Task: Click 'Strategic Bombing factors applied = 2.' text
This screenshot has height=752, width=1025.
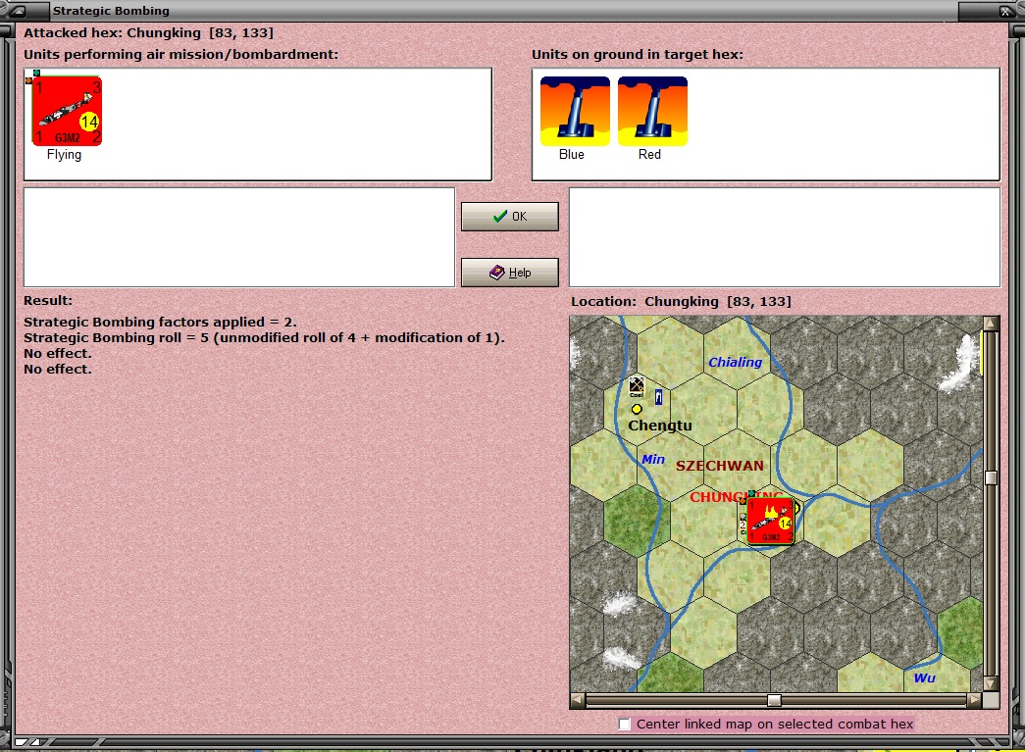Action: tap(160, 323)
